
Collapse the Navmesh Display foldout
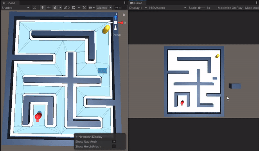pos(77,137)
